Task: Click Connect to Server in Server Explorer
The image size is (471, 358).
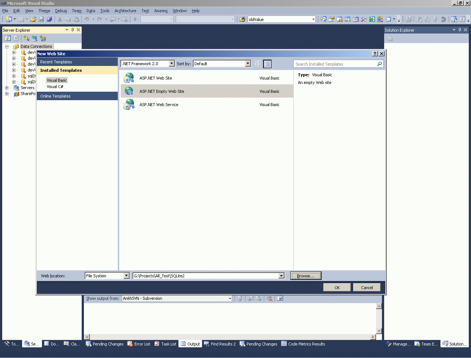Action: tap(34, 38)
